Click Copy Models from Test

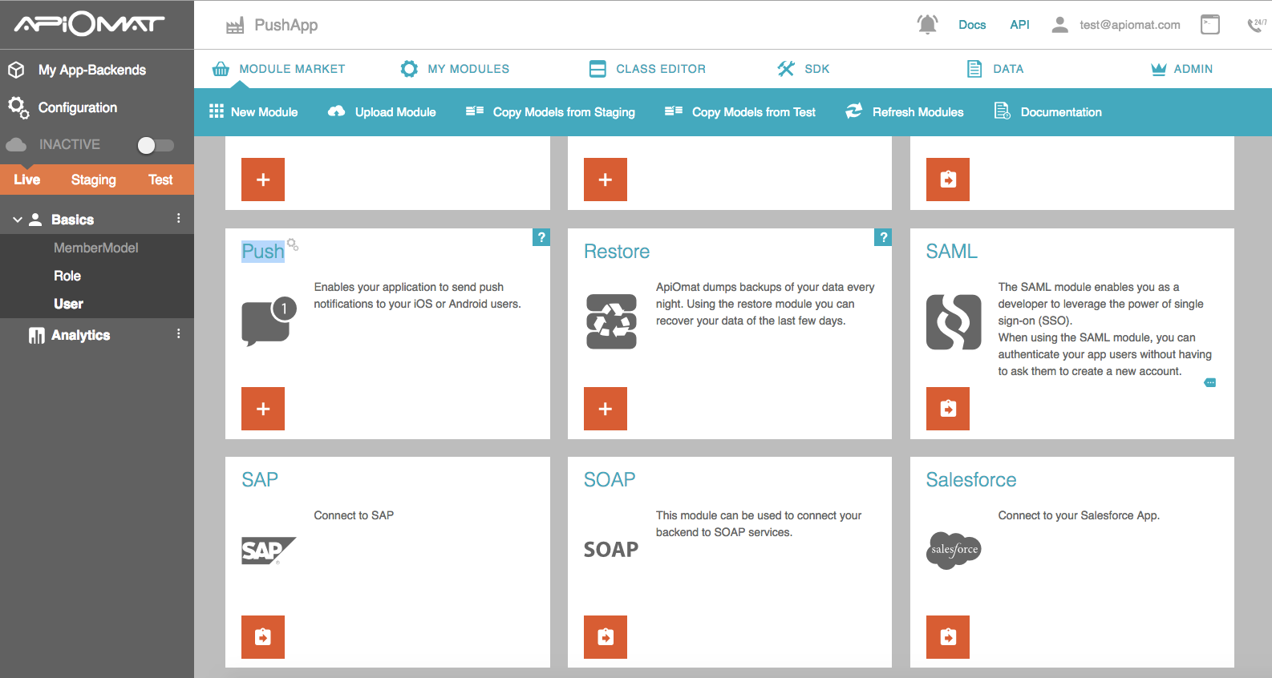739,112
